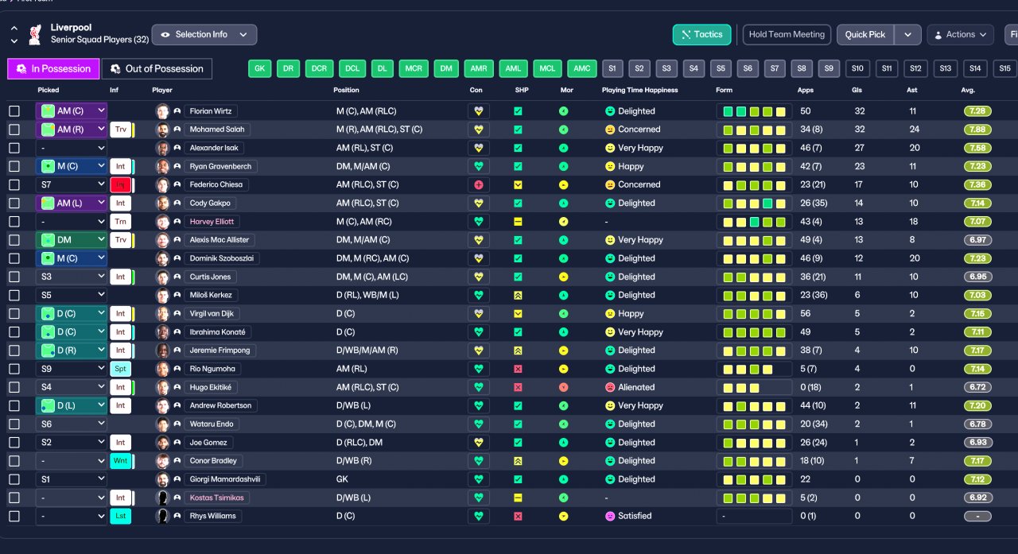Select the S1 substitute slot
This screenshot has width=1018, height=554.
coord(613,68)
